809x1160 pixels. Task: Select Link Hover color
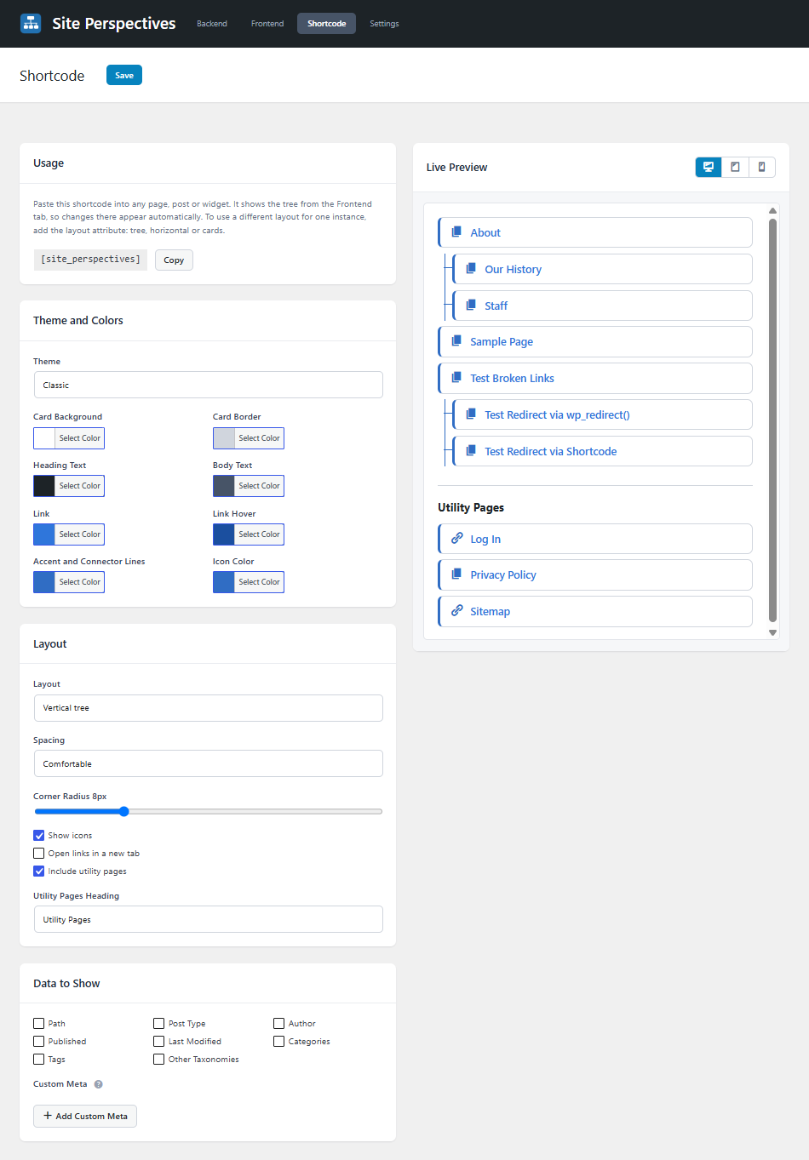249,534
